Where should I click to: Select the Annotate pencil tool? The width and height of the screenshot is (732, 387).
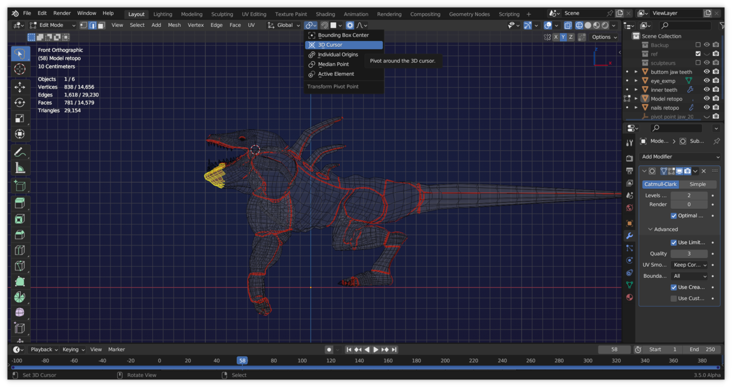click(x=19, y=152)
